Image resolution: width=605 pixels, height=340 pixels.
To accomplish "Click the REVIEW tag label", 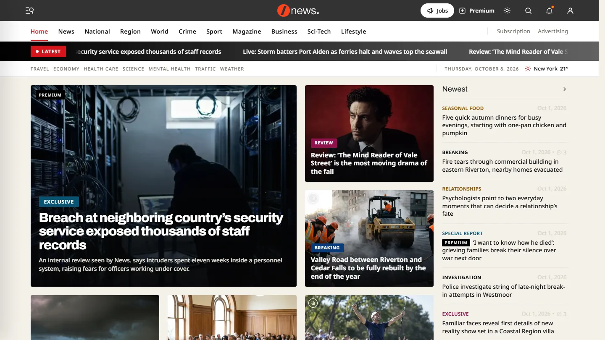I will 324,143.
